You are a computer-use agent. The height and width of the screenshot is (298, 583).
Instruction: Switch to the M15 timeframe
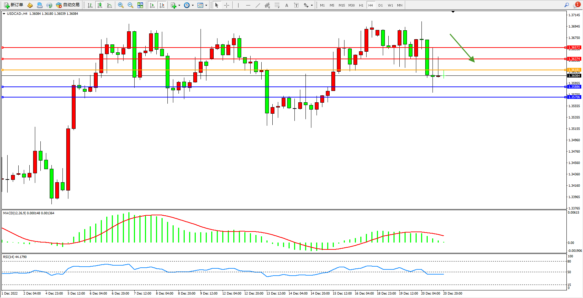342,5
